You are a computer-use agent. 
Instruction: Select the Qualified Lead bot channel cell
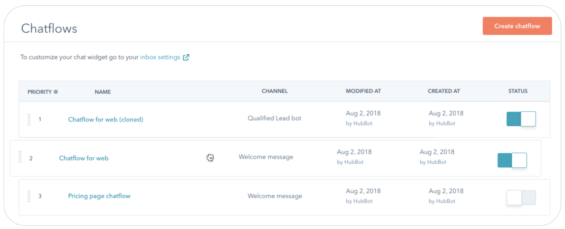click(x=274, y=118)
